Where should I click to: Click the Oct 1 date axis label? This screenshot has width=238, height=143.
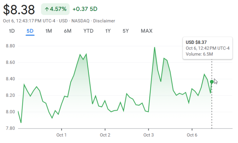point(61,135)
